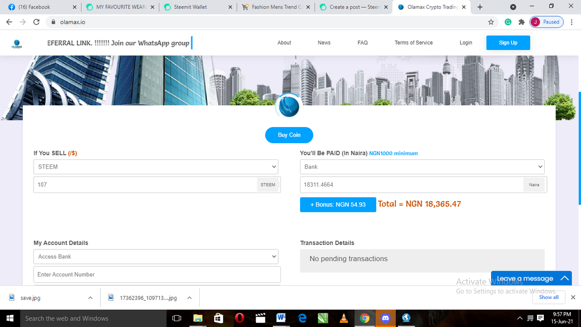Go back using the browser back arrow
The image size is (581, 327).
tap(9, 22)
